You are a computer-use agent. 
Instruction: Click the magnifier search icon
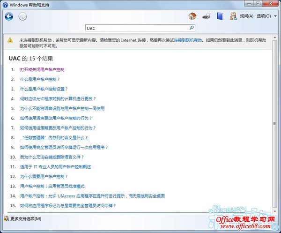[192, 28]
